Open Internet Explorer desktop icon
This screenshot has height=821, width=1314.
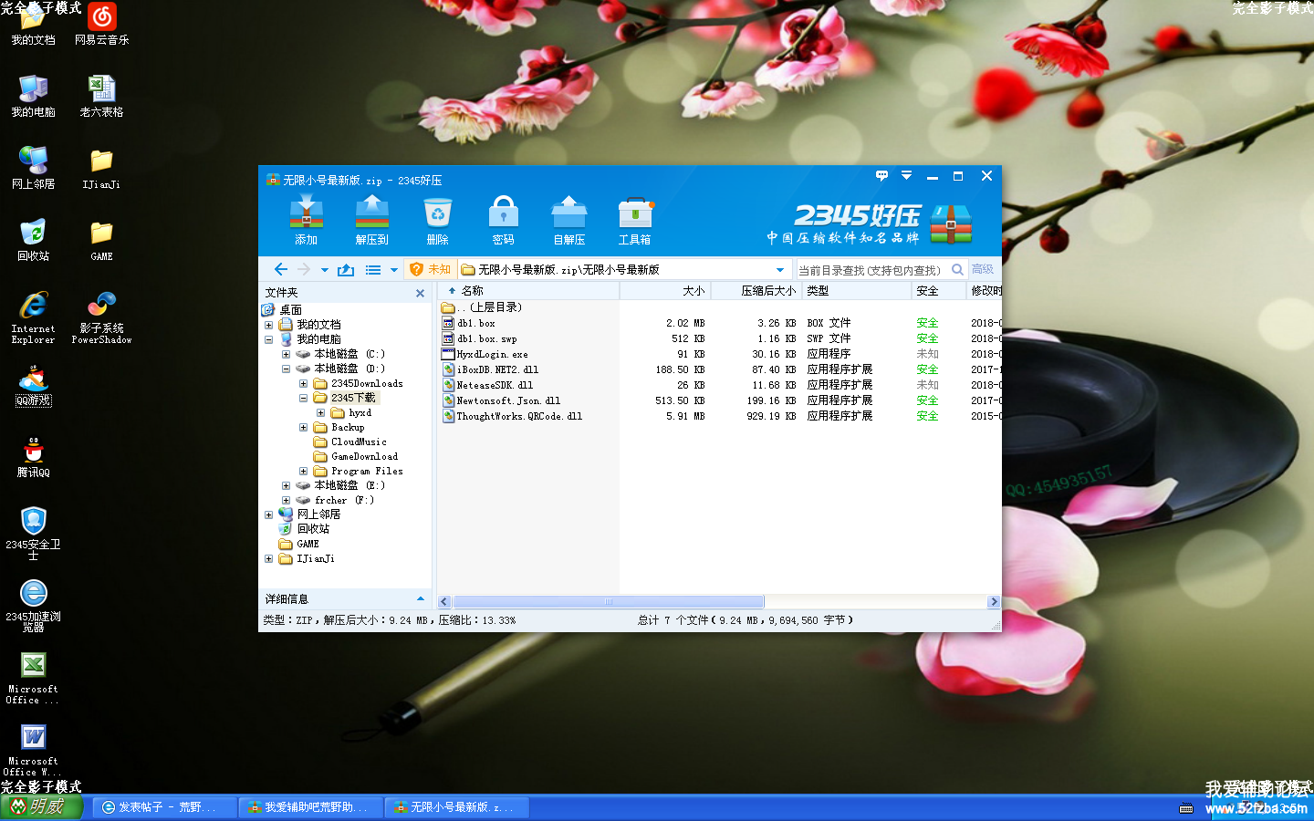34,317
